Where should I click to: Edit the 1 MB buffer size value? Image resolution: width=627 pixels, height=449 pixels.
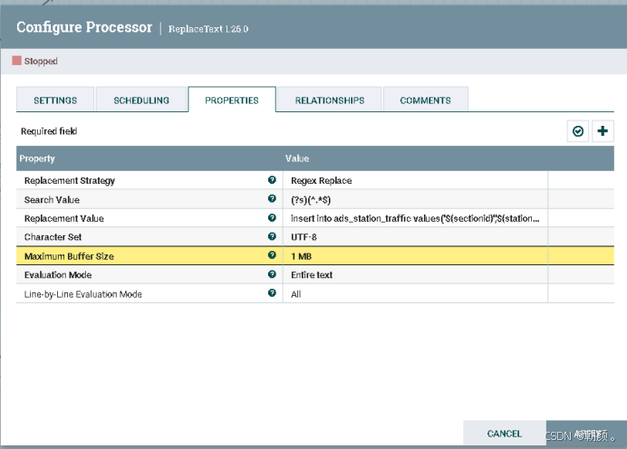point(415,256)
